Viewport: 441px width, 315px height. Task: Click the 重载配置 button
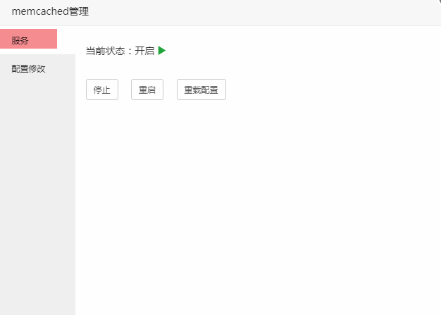click(x=201, y=89)
